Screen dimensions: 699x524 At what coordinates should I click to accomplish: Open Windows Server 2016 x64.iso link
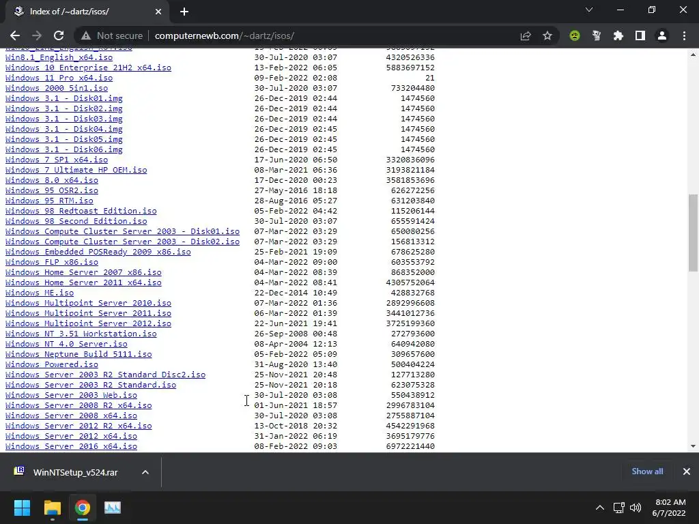(x=71, y=446)
